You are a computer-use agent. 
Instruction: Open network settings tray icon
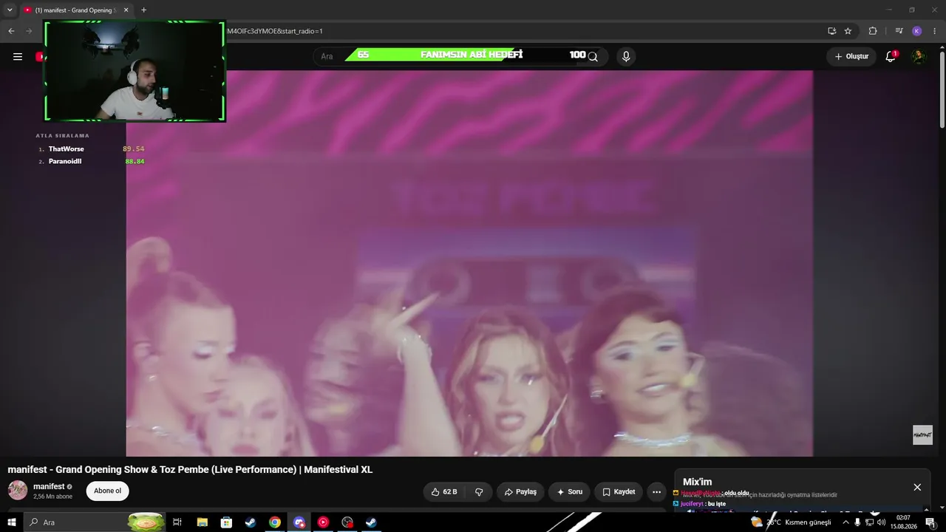(869, 522)
